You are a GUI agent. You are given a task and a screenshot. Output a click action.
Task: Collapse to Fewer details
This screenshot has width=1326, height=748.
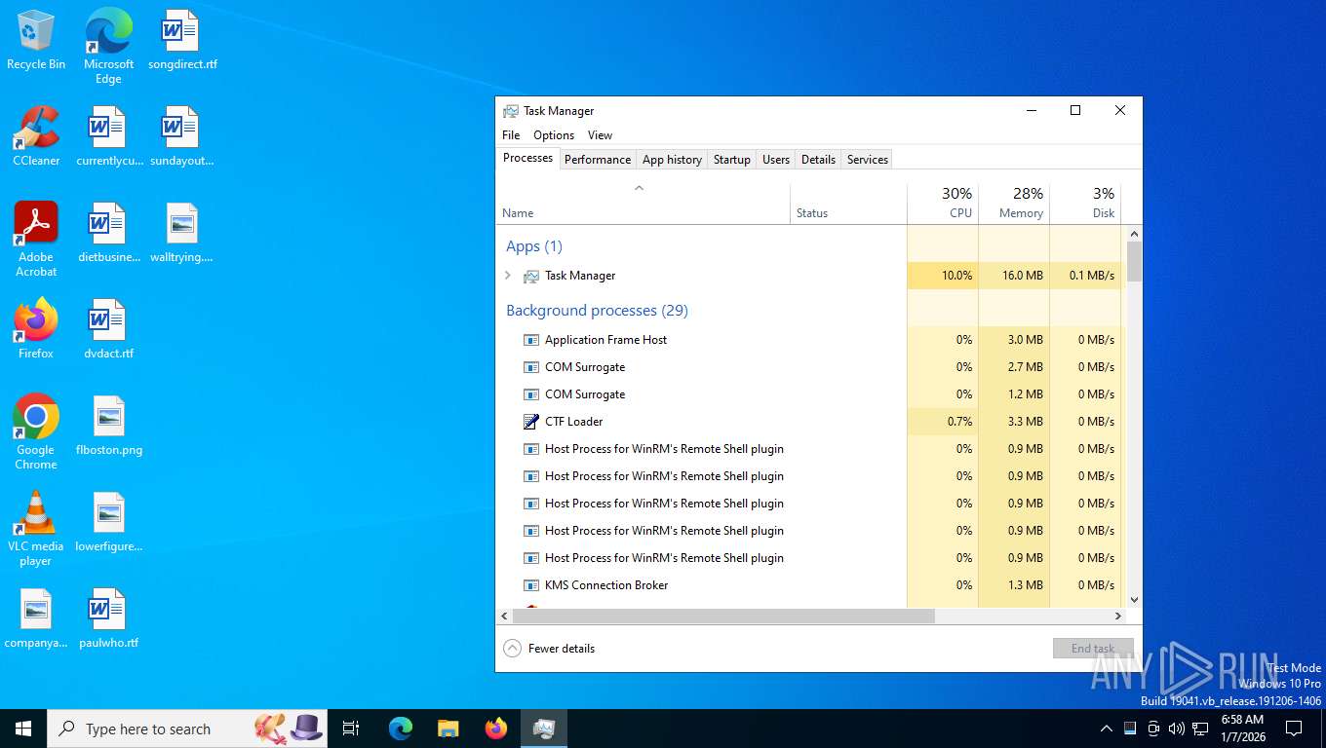pyautogui.click(x=549, y=649)
